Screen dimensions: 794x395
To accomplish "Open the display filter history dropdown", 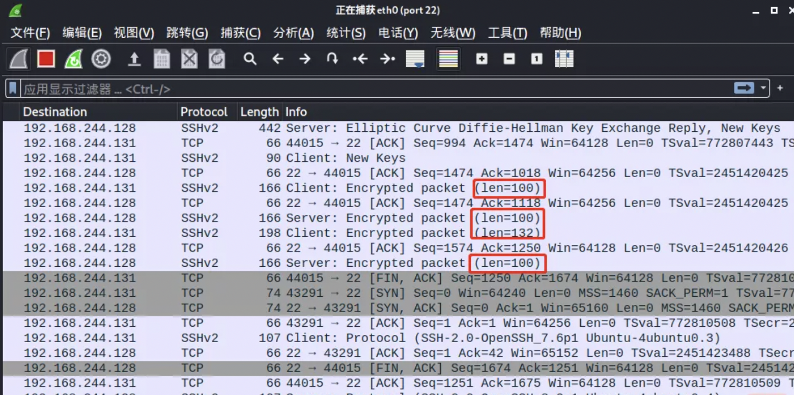I will click(x=763, y=88).
